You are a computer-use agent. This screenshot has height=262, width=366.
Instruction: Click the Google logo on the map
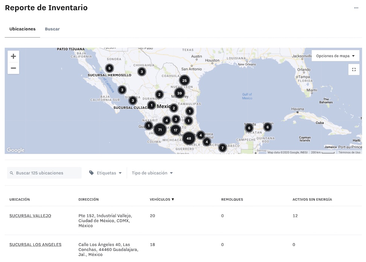point(15,150)
